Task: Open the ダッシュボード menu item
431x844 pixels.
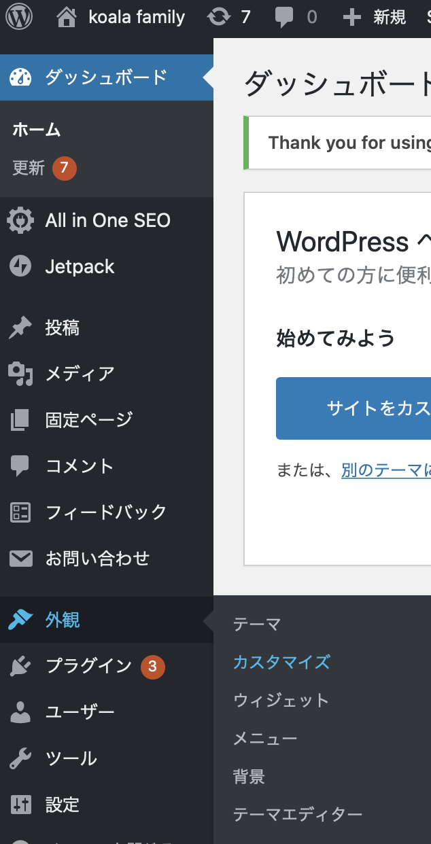Action: (x=107, y=77)
